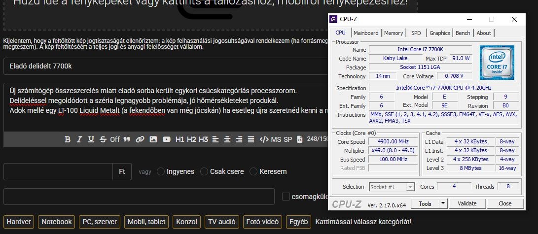Click the Close button in CPU-Z
538x234 pixels.
coord(505,203)
